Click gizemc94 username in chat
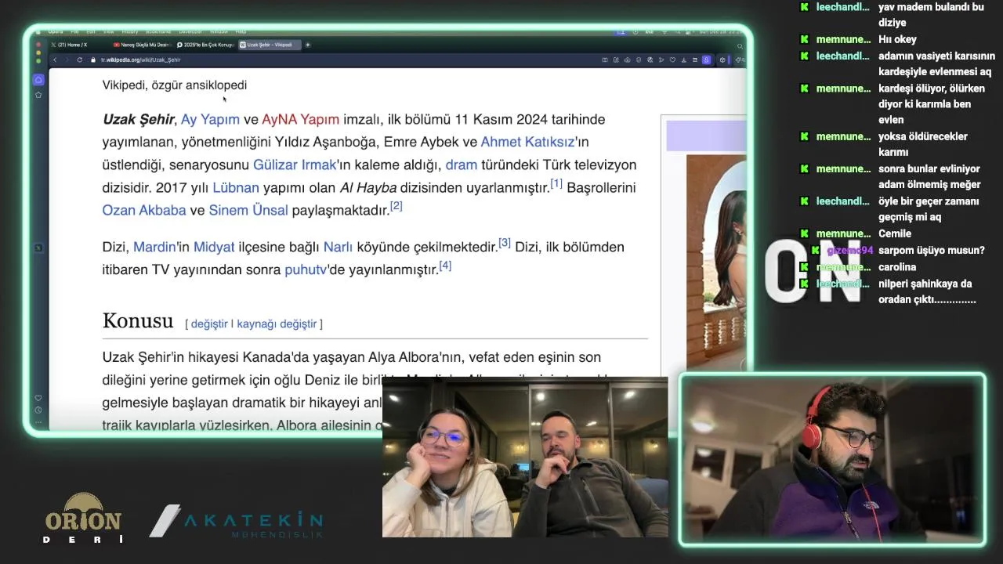 (x=849, y=251)
